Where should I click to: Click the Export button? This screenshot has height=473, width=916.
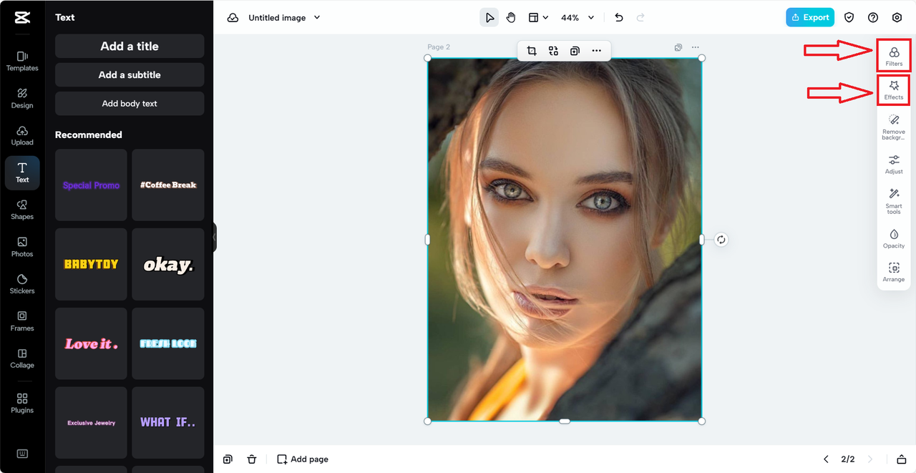pos(810,17)
